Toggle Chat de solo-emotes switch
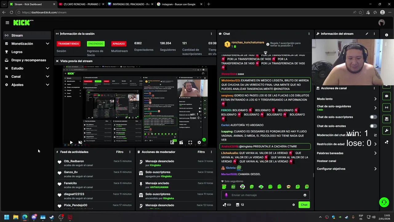The height and width of the screenshot is (222, 394). [x=373, y=126]
